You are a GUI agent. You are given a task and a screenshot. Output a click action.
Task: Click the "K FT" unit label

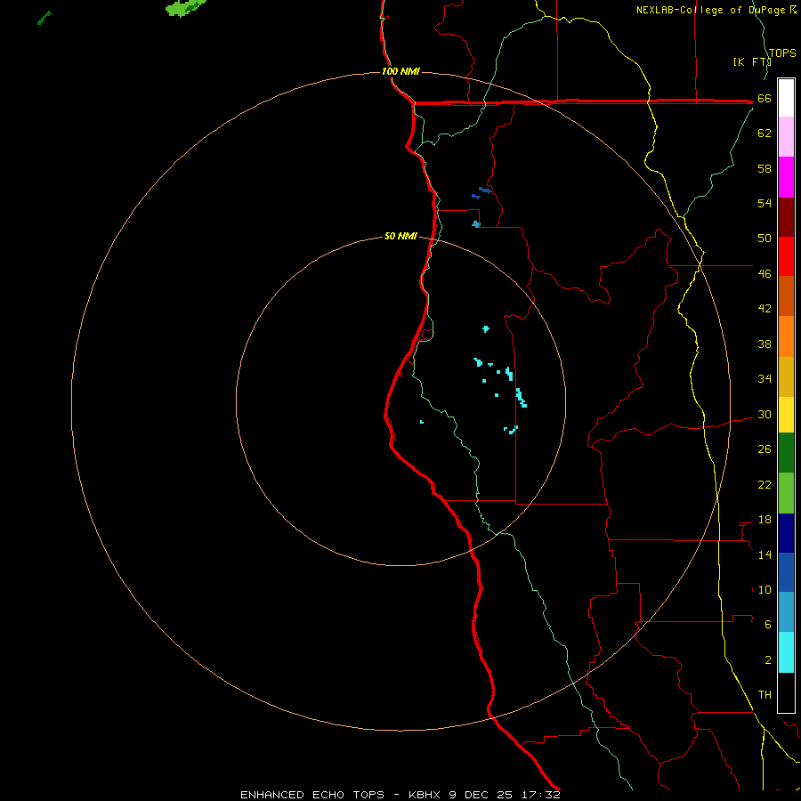point(752,61)
